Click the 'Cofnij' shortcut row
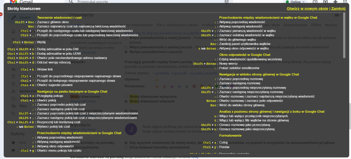Viewport: 351px width, 159px height. [223, 143]
